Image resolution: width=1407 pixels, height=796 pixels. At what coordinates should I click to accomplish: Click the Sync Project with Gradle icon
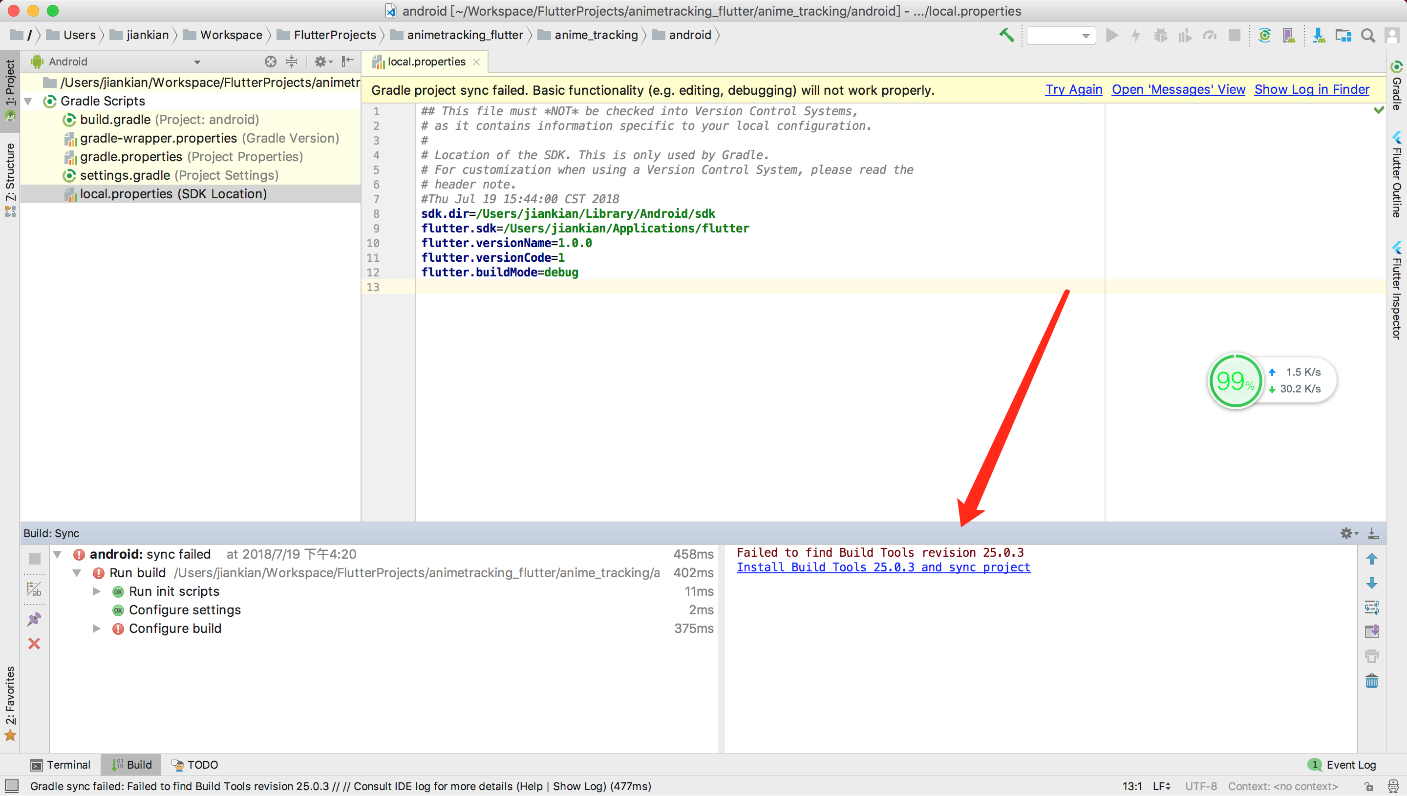1264,35
